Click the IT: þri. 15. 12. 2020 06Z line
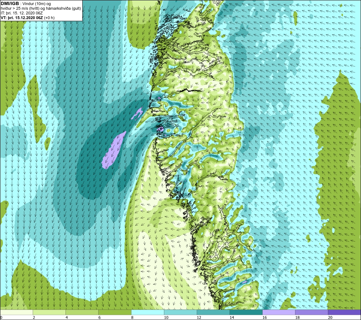361x320 pixels. (x=22, y=13)
